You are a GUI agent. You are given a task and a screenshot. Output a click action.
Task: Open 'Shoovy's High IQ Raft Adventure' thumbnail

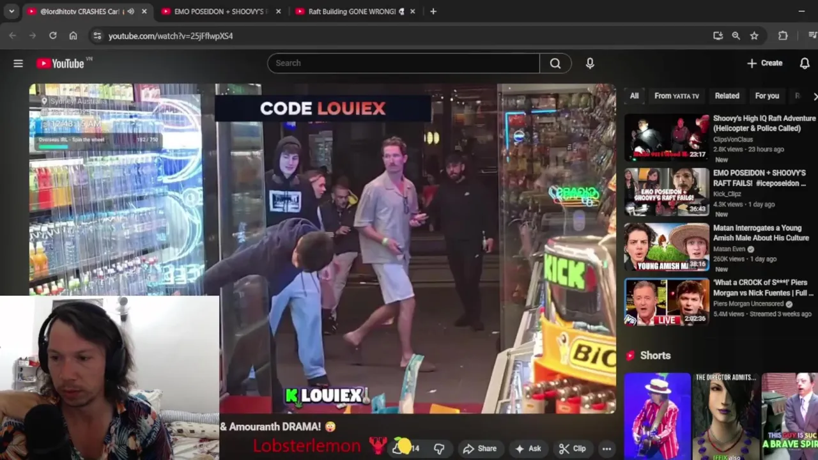coord(667,137)
